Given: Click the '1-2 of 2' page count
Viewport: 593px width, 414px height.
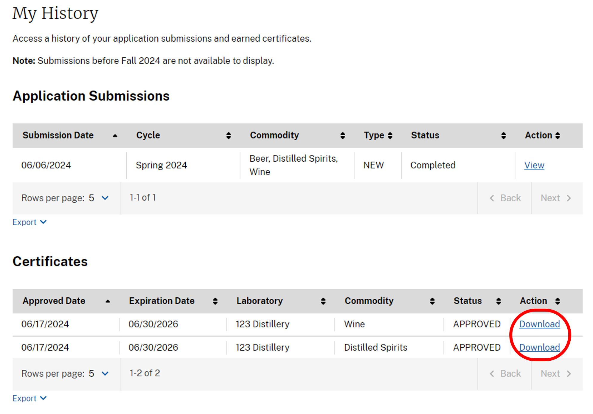Looking at the screenshot, I should tap(145, 373).
